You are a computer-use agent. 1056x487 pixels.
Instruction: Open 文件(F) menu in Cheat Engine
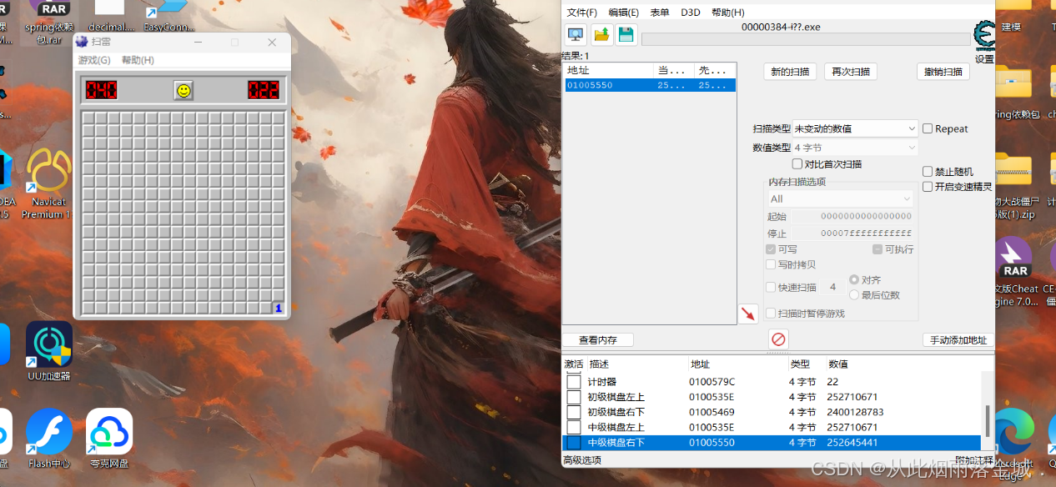tap(582, 13)
